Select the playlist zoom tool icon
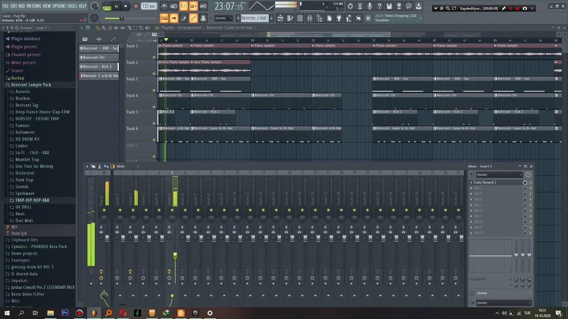 [141, 28]
